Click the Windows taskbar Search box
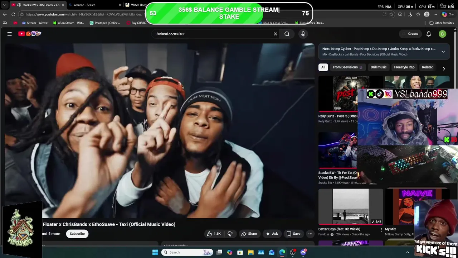The height and width of the screenshot is (258, 458). (186, 252)
